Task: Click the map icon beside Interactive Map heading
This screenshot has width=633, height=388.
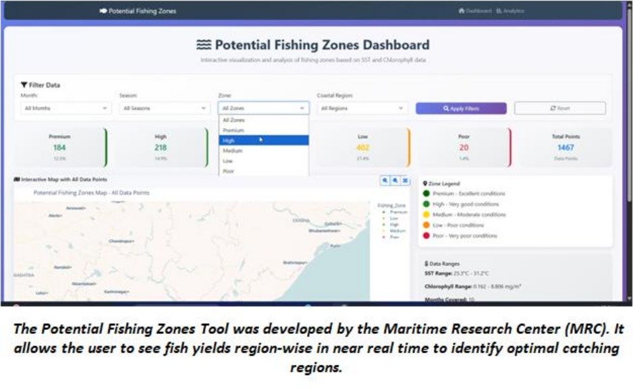Action: click(17, 179)
